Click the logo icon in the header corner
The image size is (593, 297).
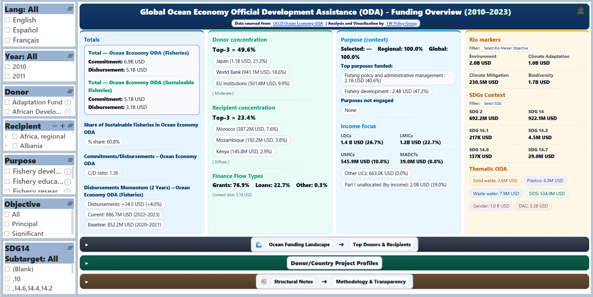pyautogui.click(x=581, y=11)
